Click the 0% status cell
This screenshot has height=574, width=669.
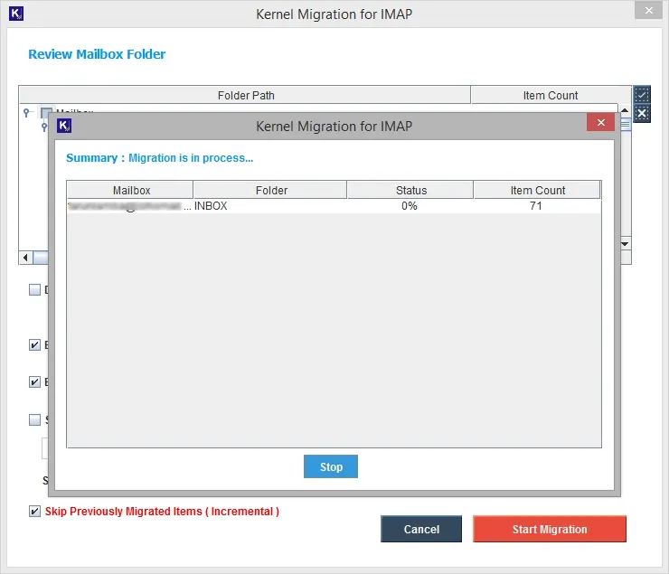click(x=410, y=206)
